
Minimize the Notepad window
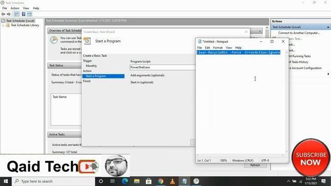click(261, 41)
